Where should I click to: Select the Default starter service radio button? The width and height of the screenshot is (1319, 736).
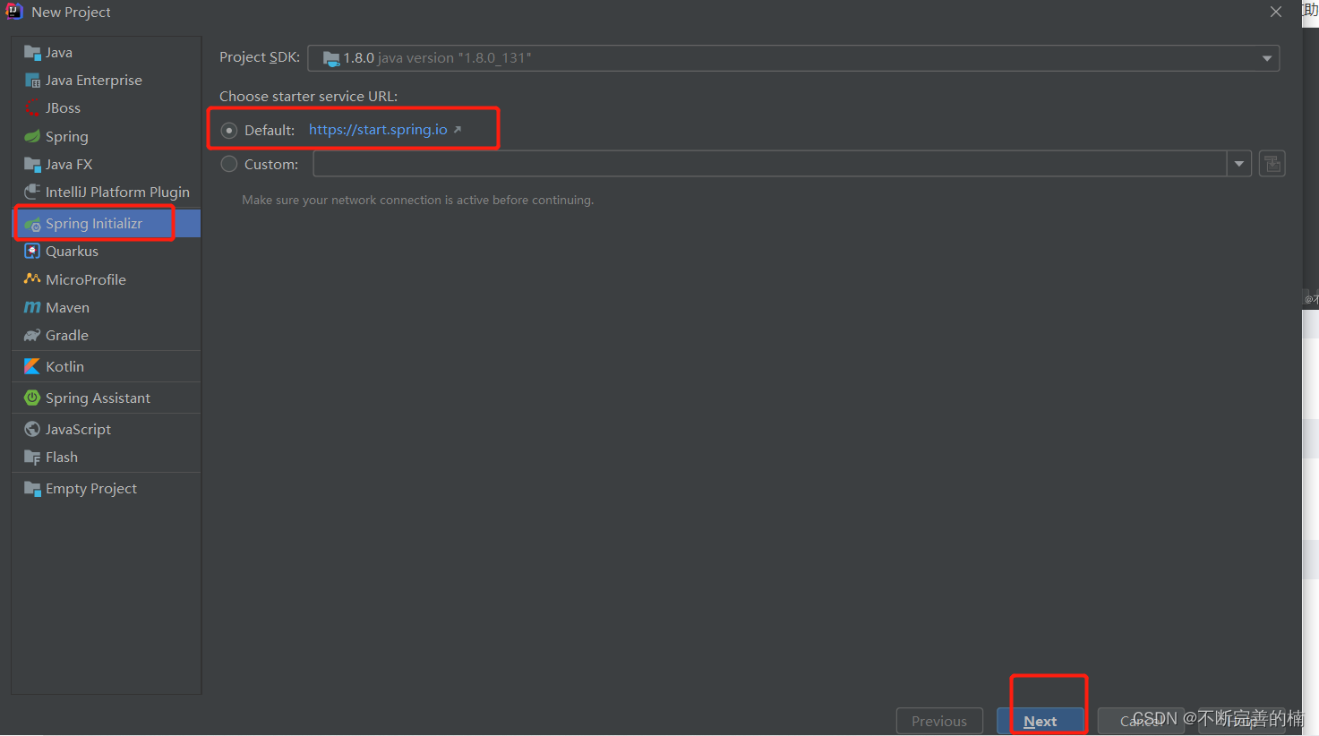point(229,131)
